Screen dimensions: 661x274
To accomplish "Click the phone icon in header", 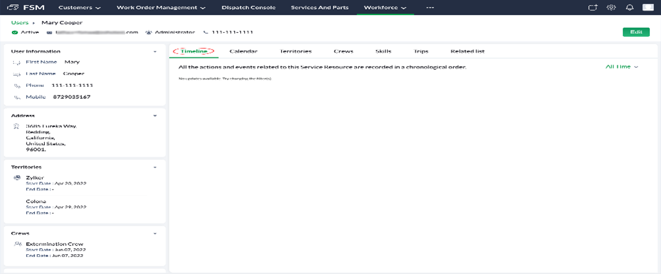I will [x=206, y=32].
